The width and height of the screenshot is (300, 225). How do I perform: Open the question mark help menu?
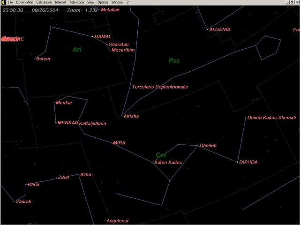(x=127, y=2)
